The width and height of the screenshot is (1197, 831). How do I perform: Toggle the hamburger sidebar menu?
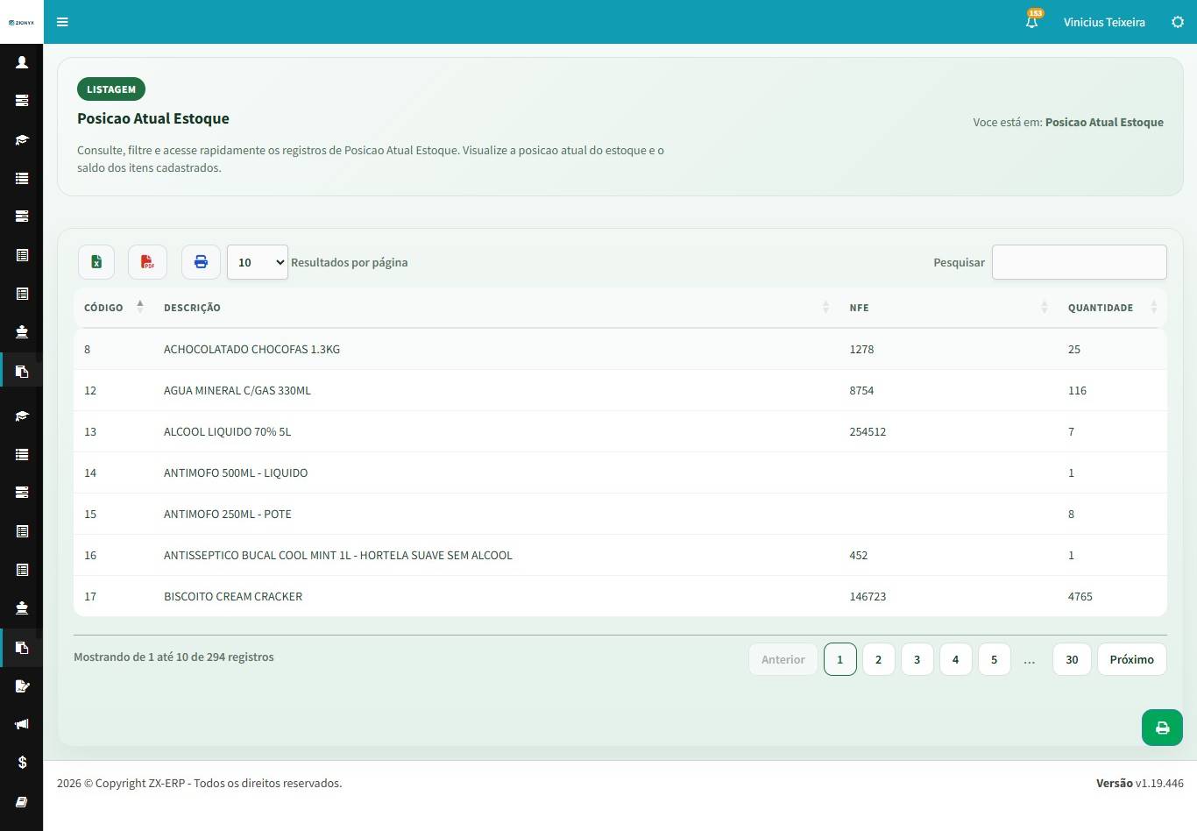pos(62,22)
